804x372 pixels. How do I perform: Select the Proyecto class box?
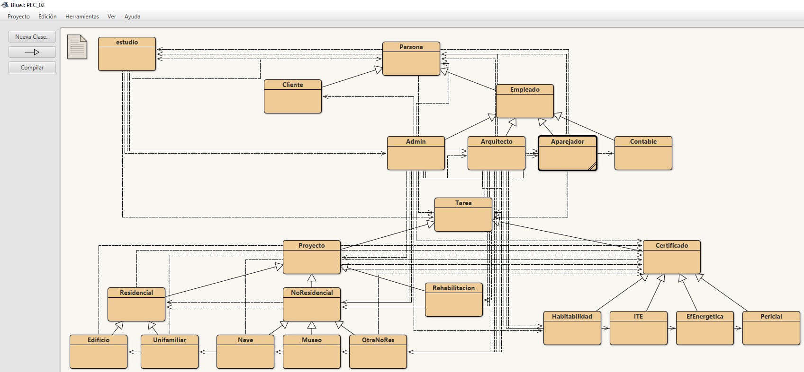[312, 257]
